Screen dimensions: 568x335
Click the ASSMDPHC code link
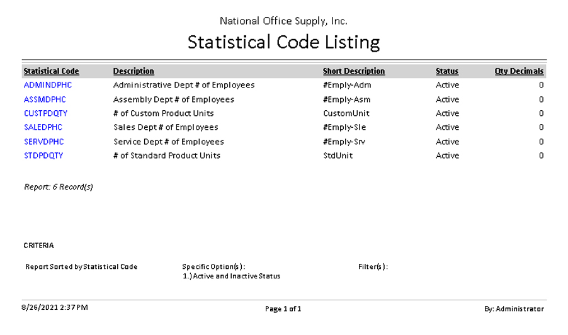(x=45, y=99)
